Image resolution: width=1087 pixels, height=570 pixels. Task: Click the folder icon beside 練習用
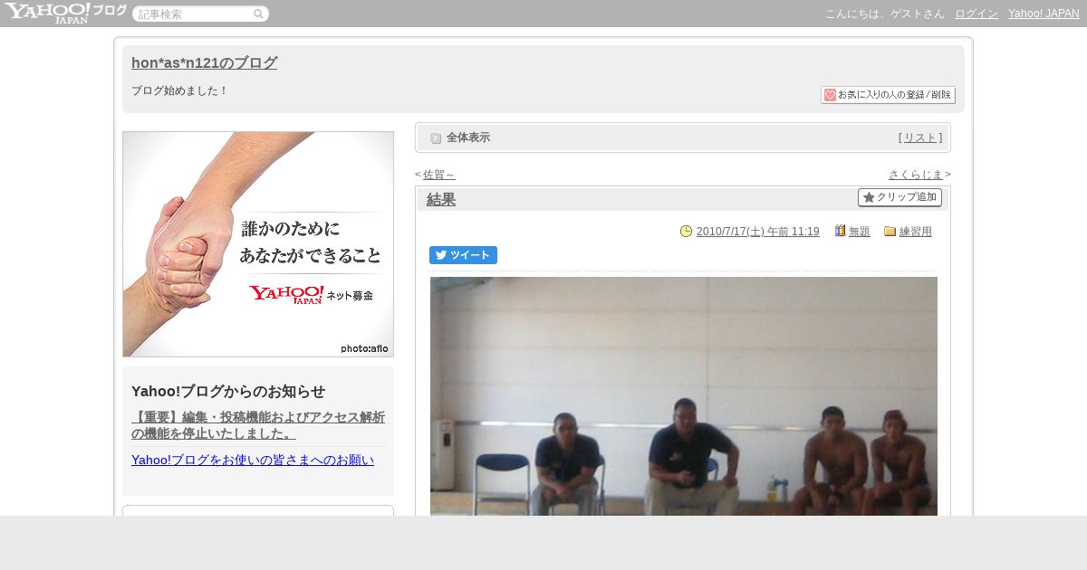click(x=890, y=231)
